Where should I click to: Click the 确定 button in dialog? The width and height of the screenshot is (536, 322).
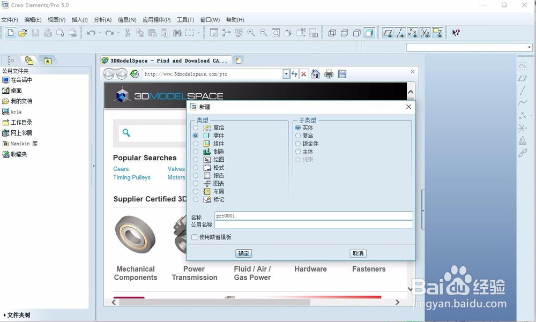[x=243, y=253]
